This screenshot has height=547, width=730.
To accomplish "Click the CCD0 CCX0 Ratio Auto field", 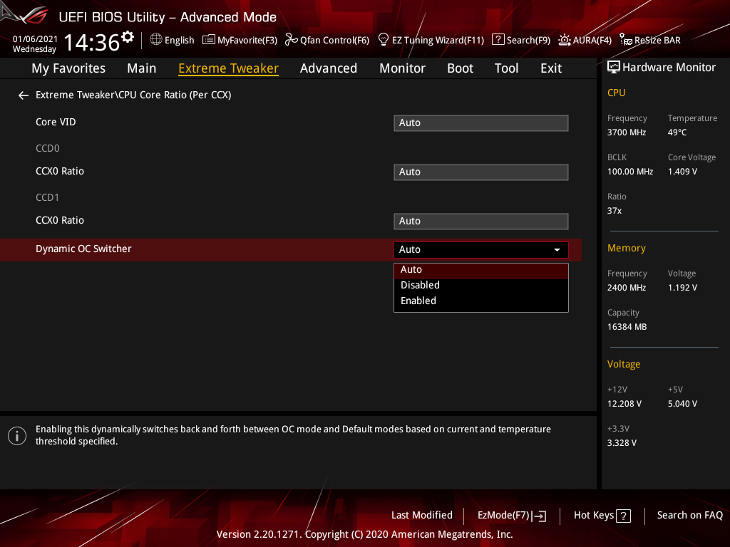I will pos(481,172).
